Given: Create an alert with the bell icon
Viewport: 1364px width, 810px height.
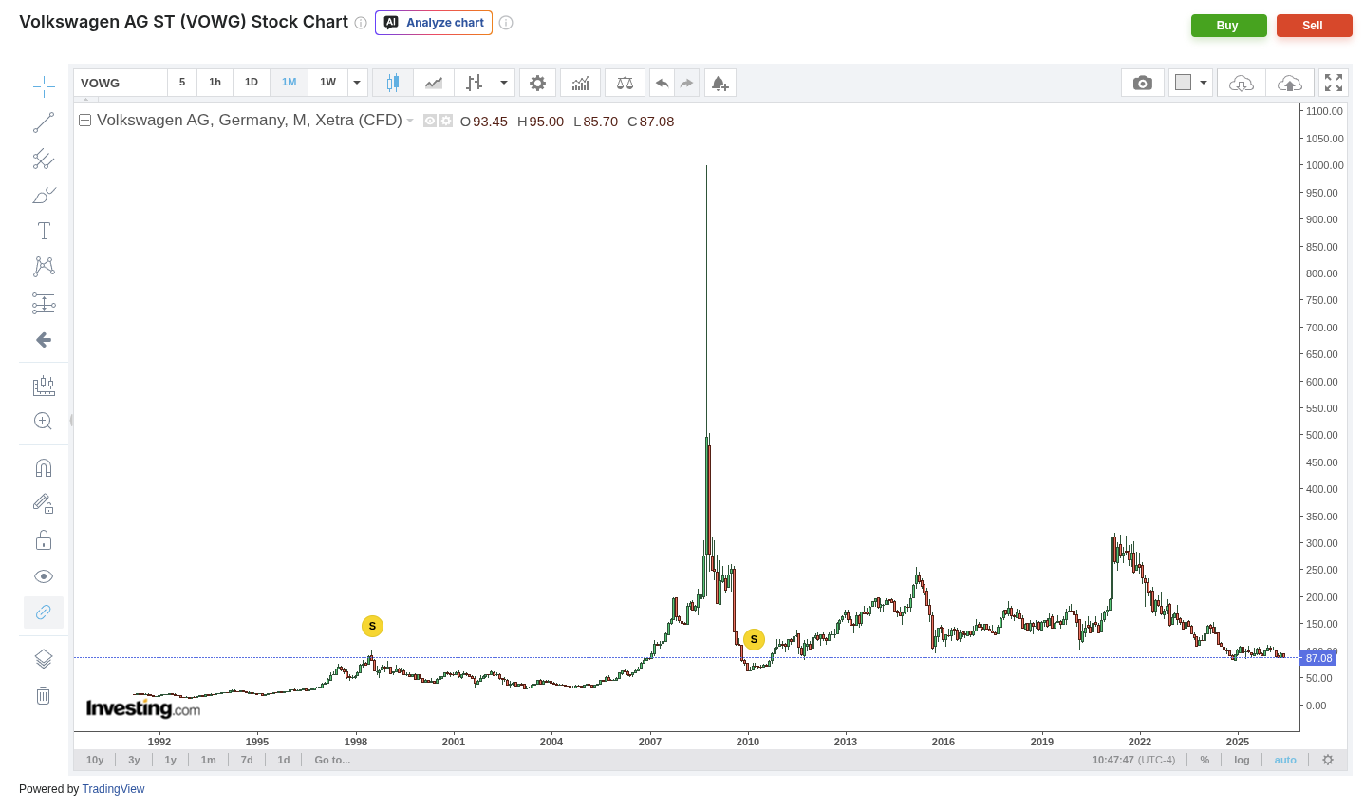Looking at the screenshot, I should click(x=720, y=83).
